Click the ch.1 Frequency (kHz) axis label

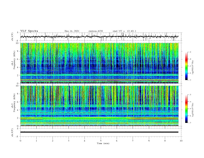click(x=13, y=63)
